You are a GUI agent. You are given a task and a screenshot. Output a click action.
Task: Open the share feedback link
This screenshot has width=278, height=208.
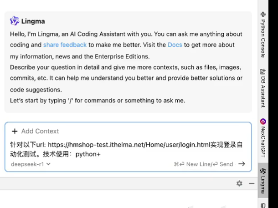pos(65,45)
